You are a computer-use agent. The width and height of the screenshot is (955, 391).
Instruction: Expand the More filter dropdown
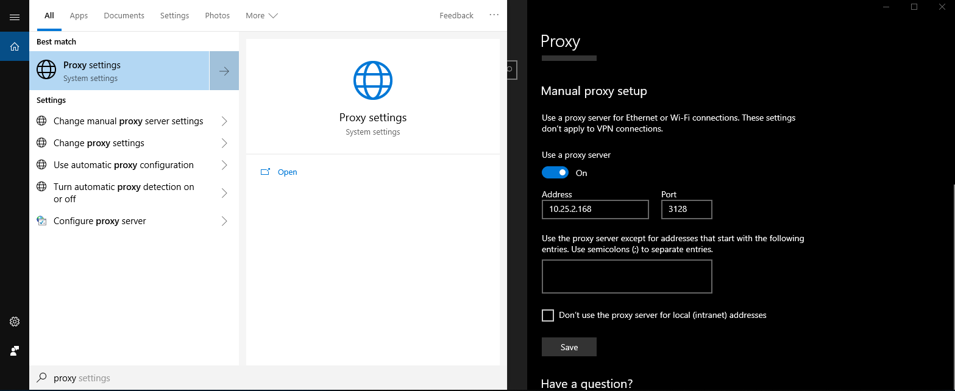click(x=261, y=16)
